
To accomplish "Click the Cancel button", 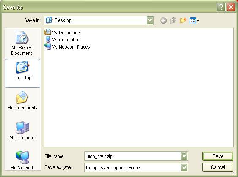I will point(218,167).
